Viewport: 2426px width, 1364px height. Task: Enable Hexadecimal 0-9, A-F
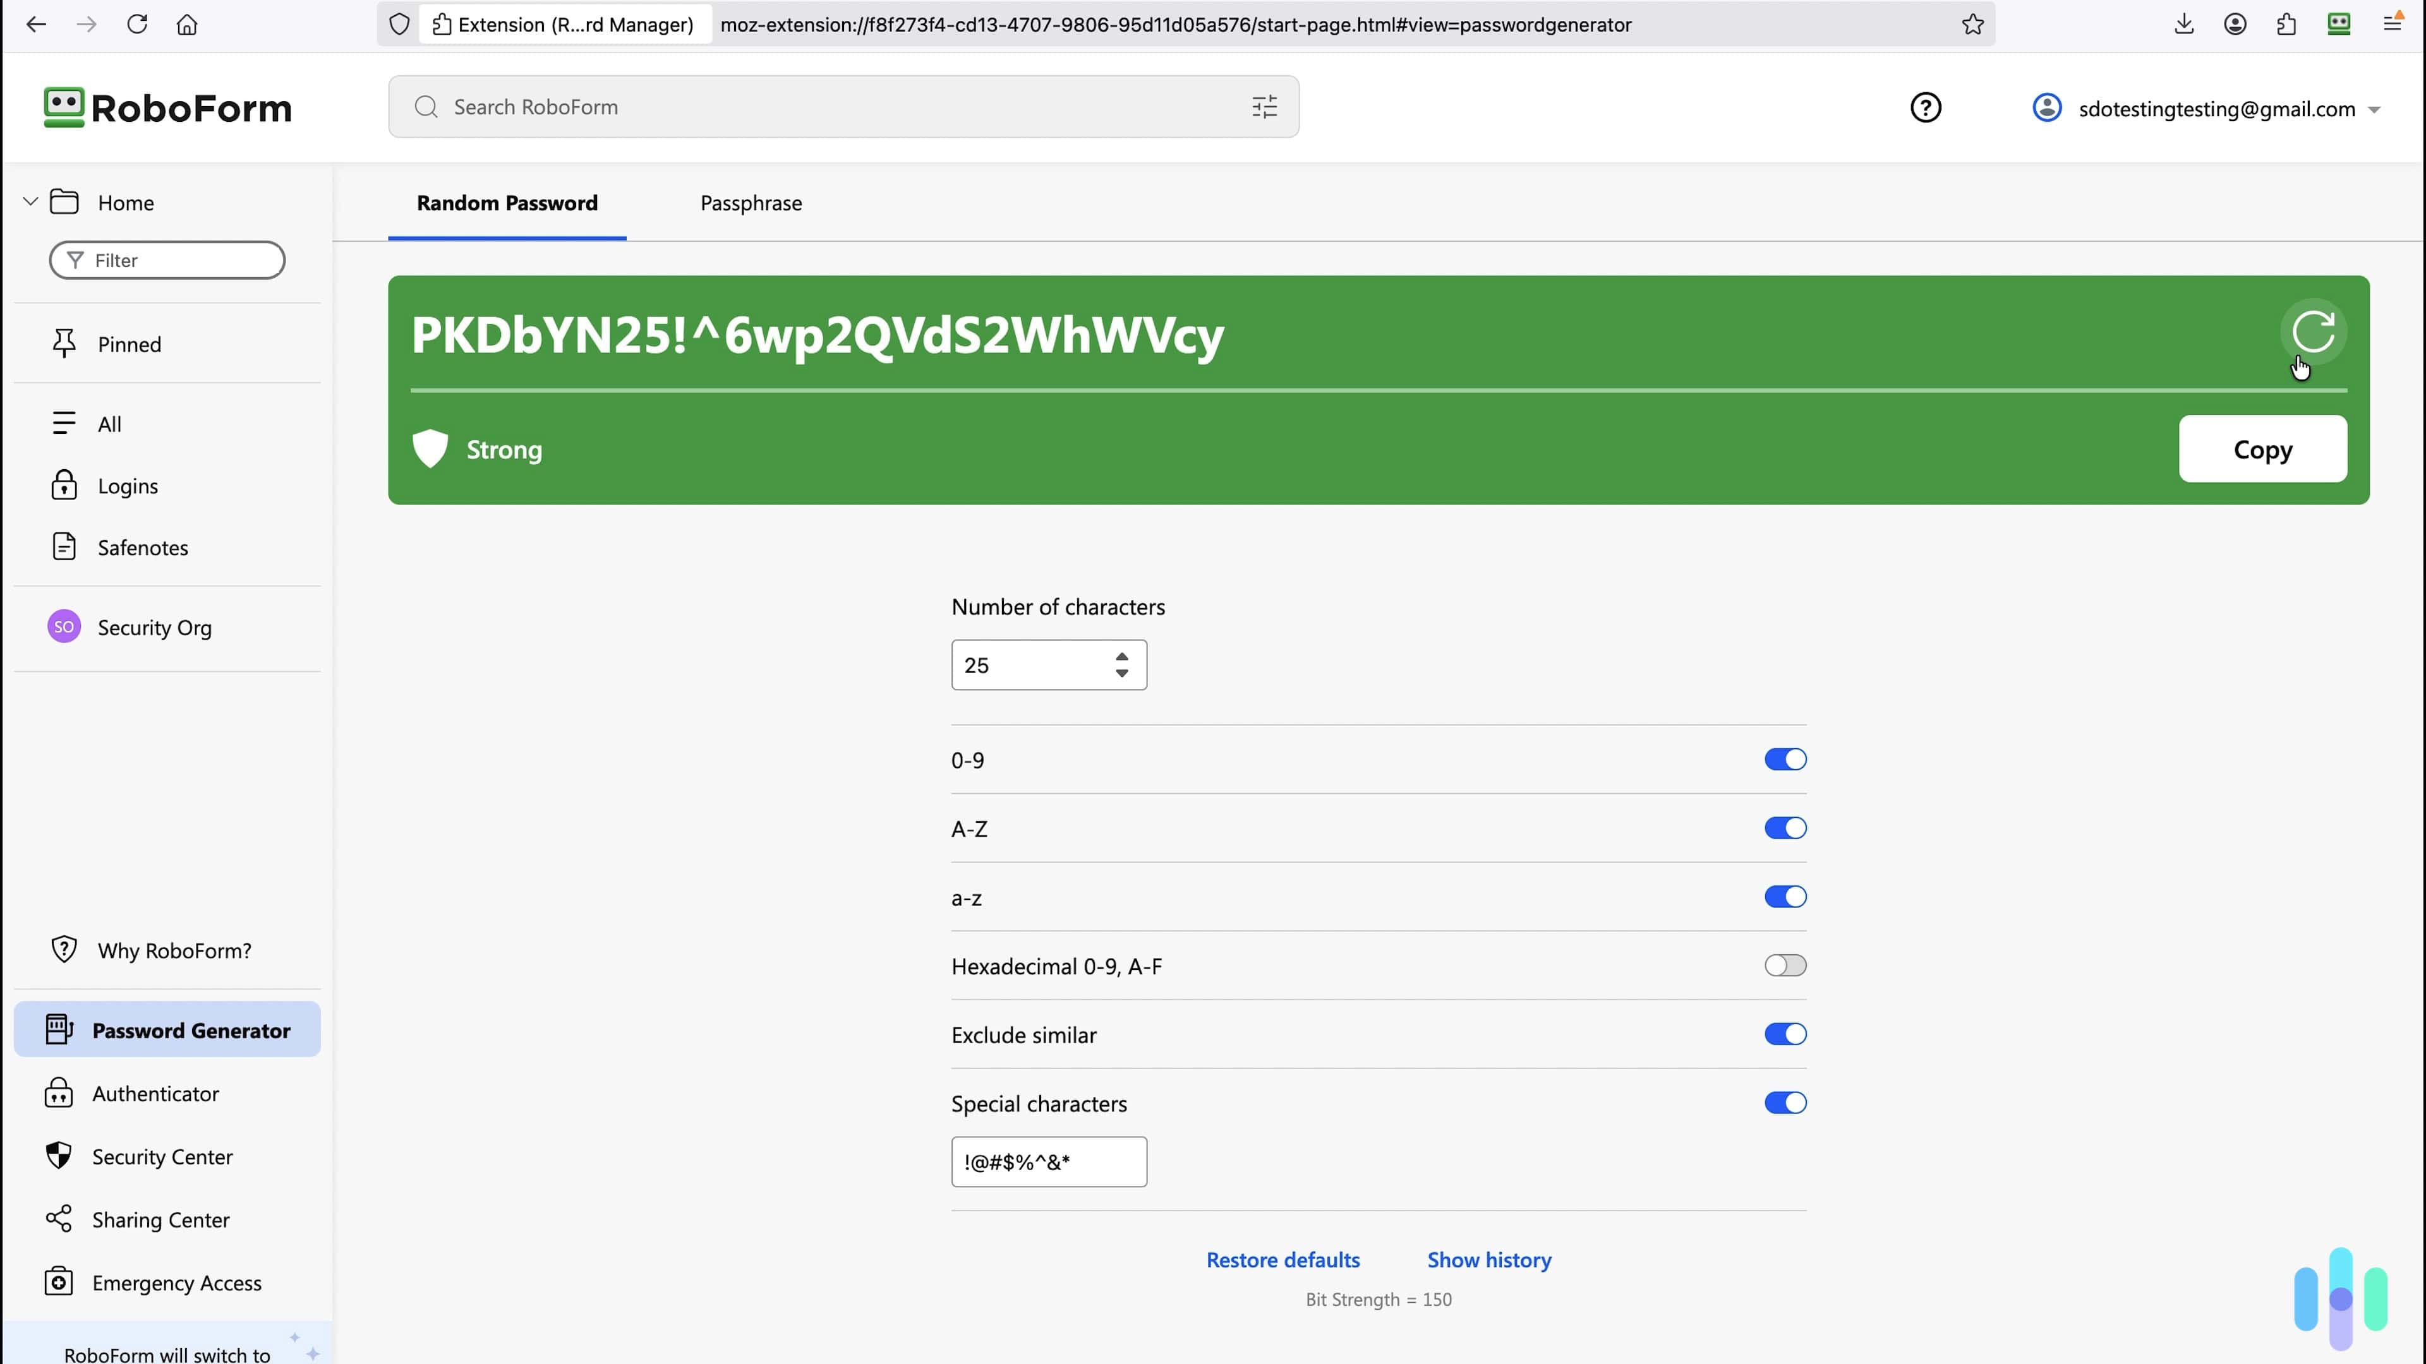(x=1785, y=965)
